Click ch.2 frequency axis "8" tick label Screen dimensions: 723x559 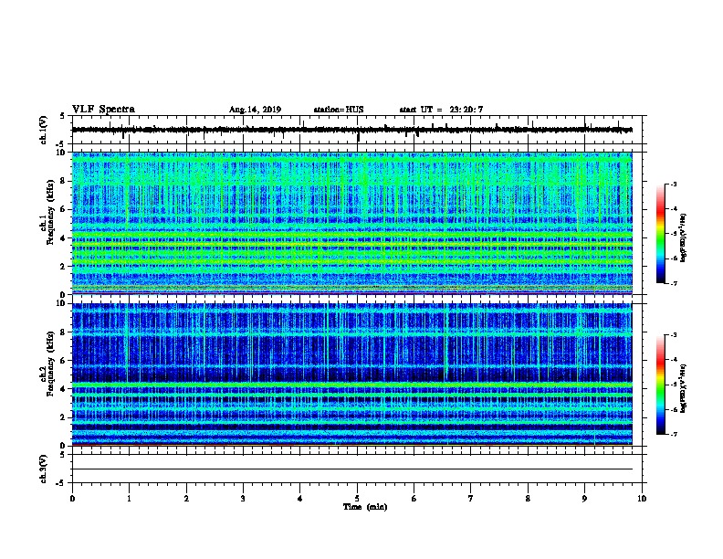tap(64, 332)
